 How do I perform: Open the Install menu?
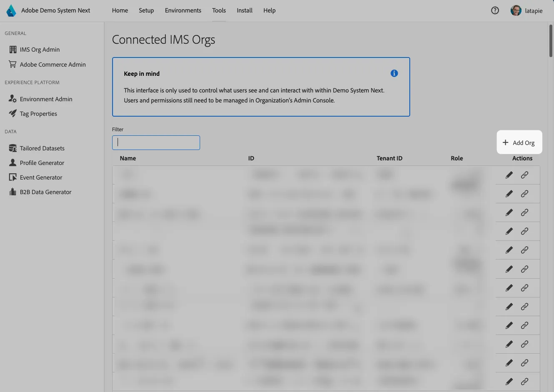pyautogui.click(x=245, y=10)
